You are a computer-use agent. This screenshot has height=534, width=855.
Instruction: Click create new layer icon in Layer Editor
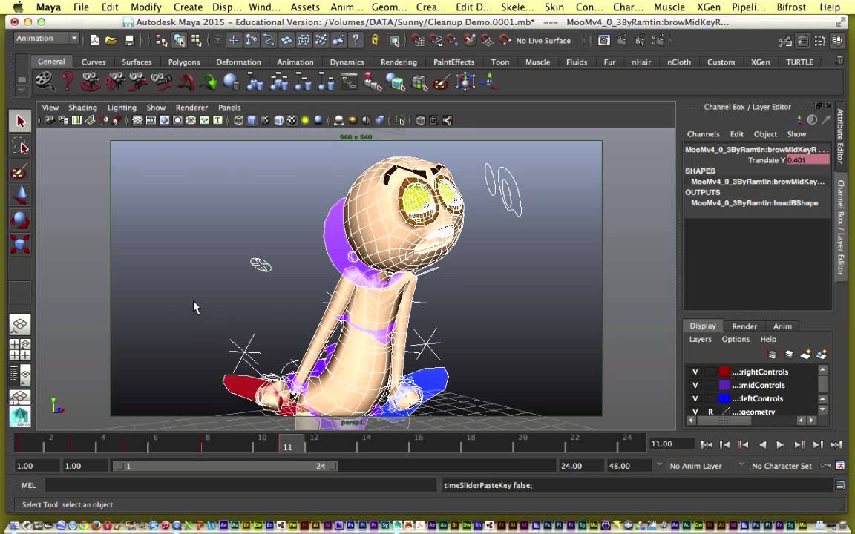(x=805, y=355)
